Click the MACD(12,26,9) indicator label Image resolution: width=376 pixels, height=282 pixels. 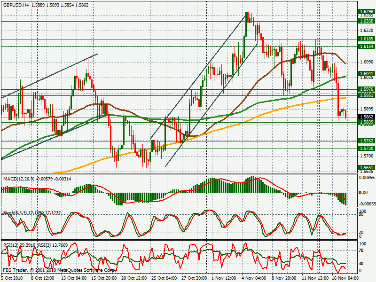point(19,179)
